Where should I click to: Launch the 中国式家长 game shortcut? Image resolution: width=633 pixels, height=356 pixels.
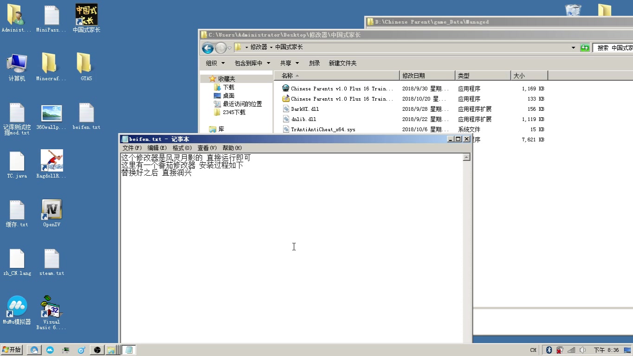[x=86, y=19]
